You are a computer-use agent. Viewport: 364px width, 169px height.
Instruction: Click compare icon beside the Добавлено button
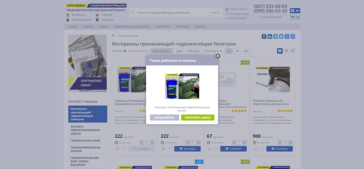click(x=118, y=149)
